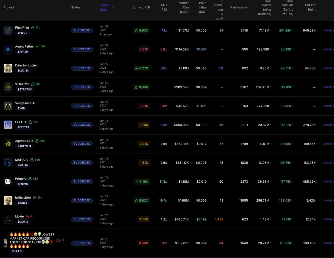Click the 4.14X current ROI badge
Screen dimensions: 334x258
click(x=144, y=219)
